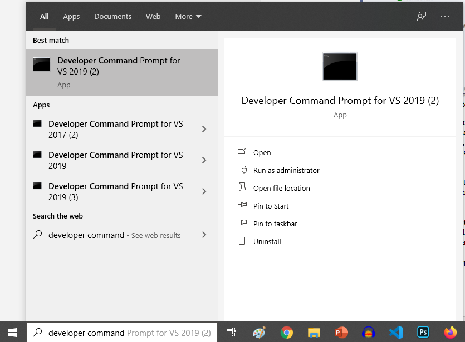465x342 pixels.
Task: Click developer command See web results
Action: [x=122, y=235]
